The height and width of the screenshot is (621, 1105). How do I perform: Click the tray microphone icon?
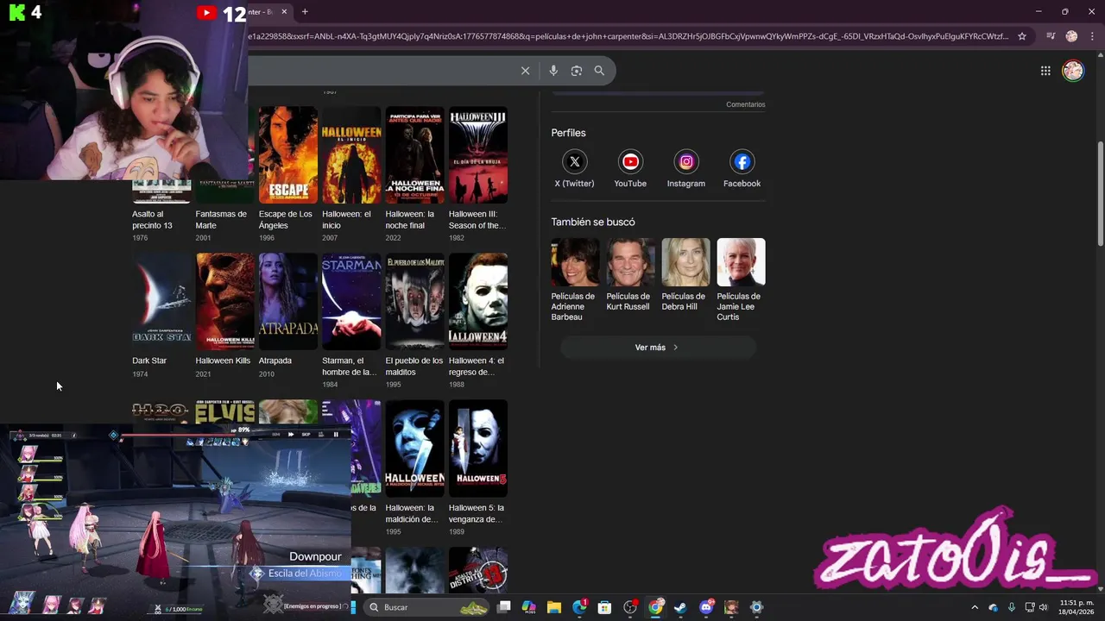point(1011,607)
